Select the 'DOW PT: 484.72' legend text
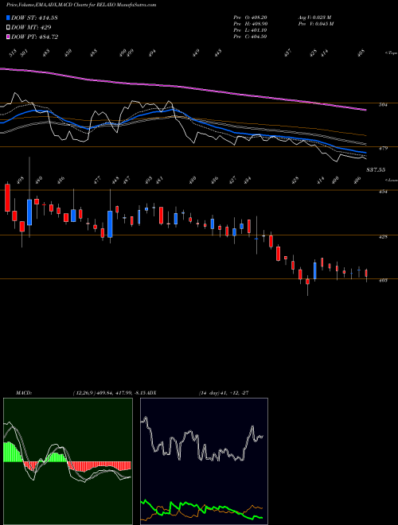 [34, 37]
